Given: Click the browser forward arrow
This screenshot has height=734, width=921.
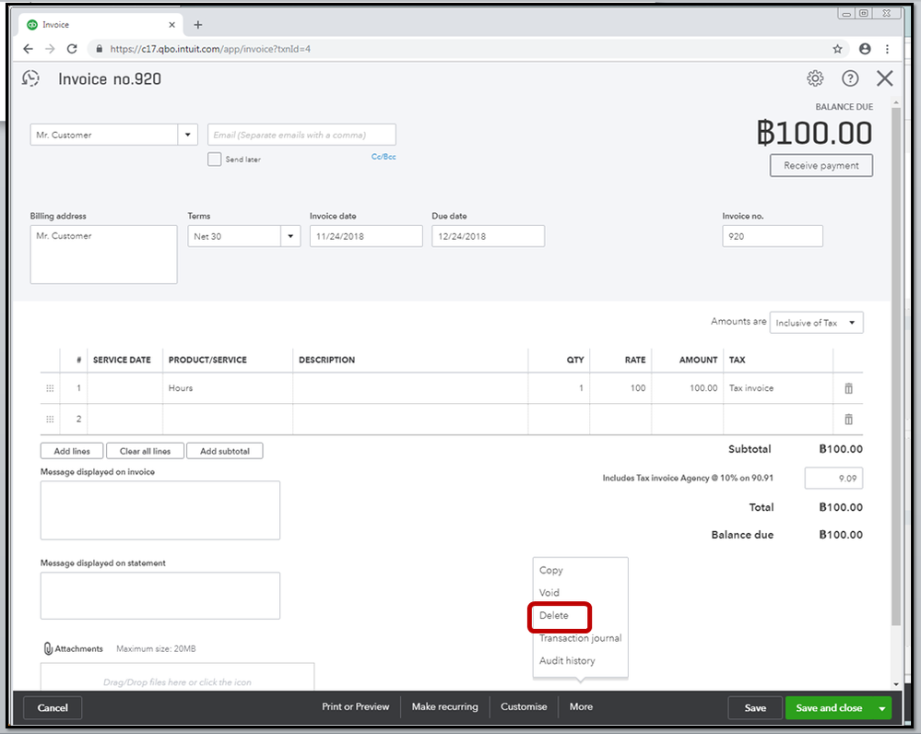Looking at the screenshot, I should (x=50, y=49).
